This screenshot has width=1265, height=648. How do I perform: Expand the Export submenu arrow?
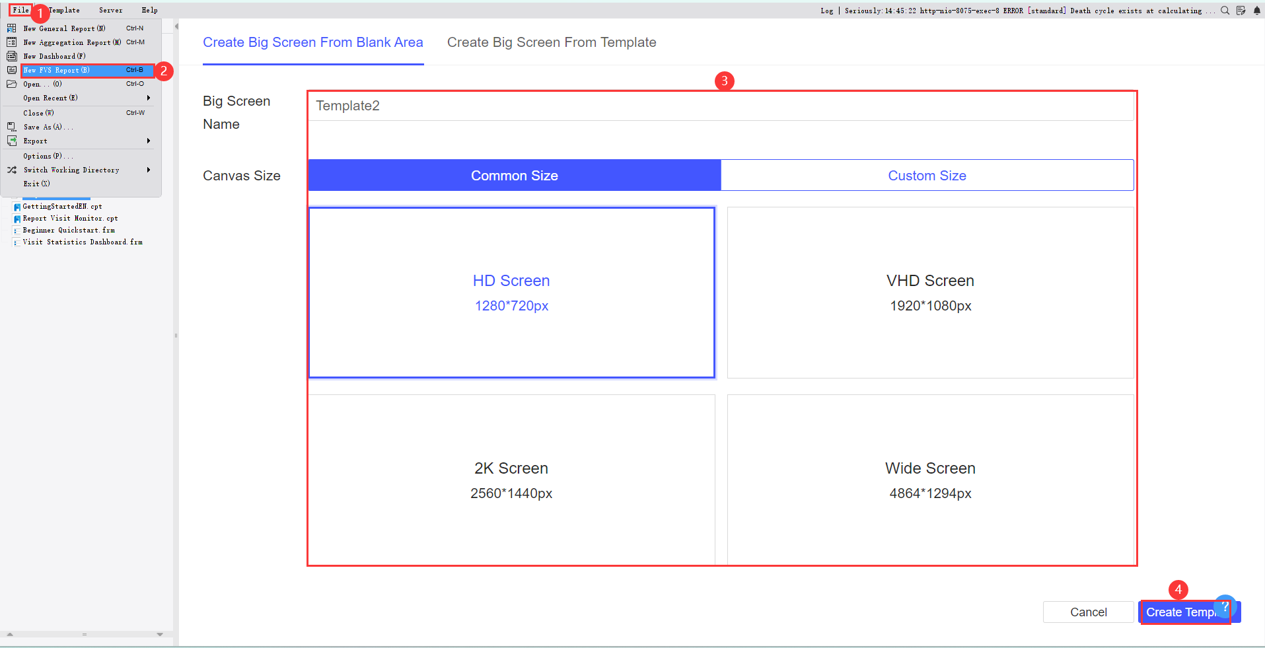(x=149, y=140)
